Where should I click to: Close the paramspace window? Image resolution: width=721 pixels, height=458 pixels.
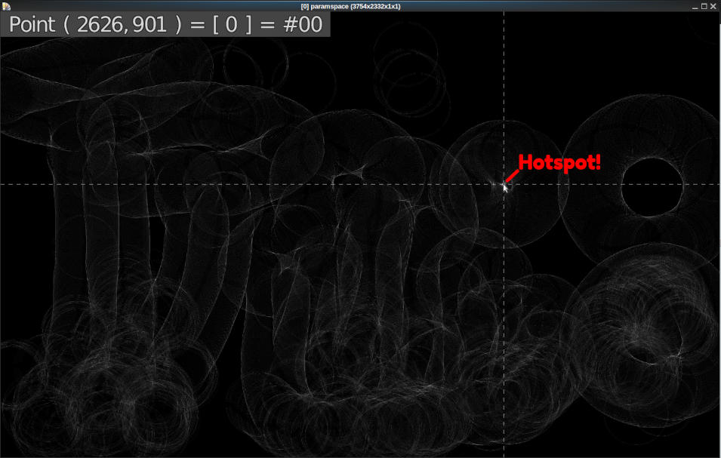coord(713,7)
